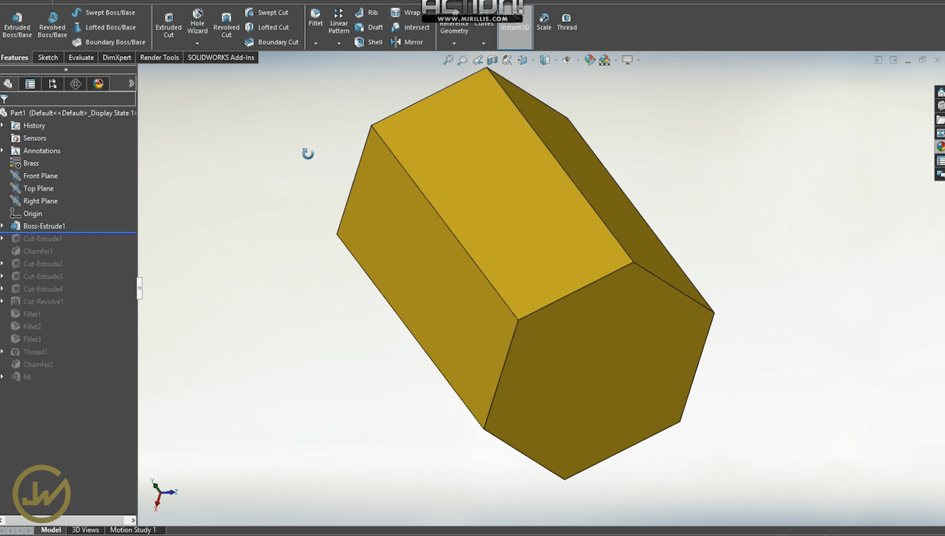Activate the Swept Cut tool
This screenshot has width=945, height=536.
click(x=267, y=12)
